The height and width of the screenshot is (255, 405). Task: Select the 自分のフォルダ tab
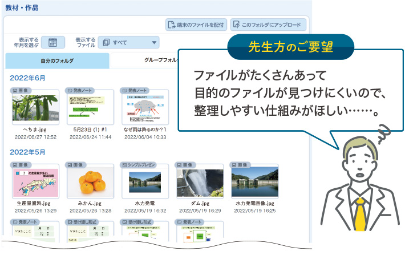click(x=57, y=60)
